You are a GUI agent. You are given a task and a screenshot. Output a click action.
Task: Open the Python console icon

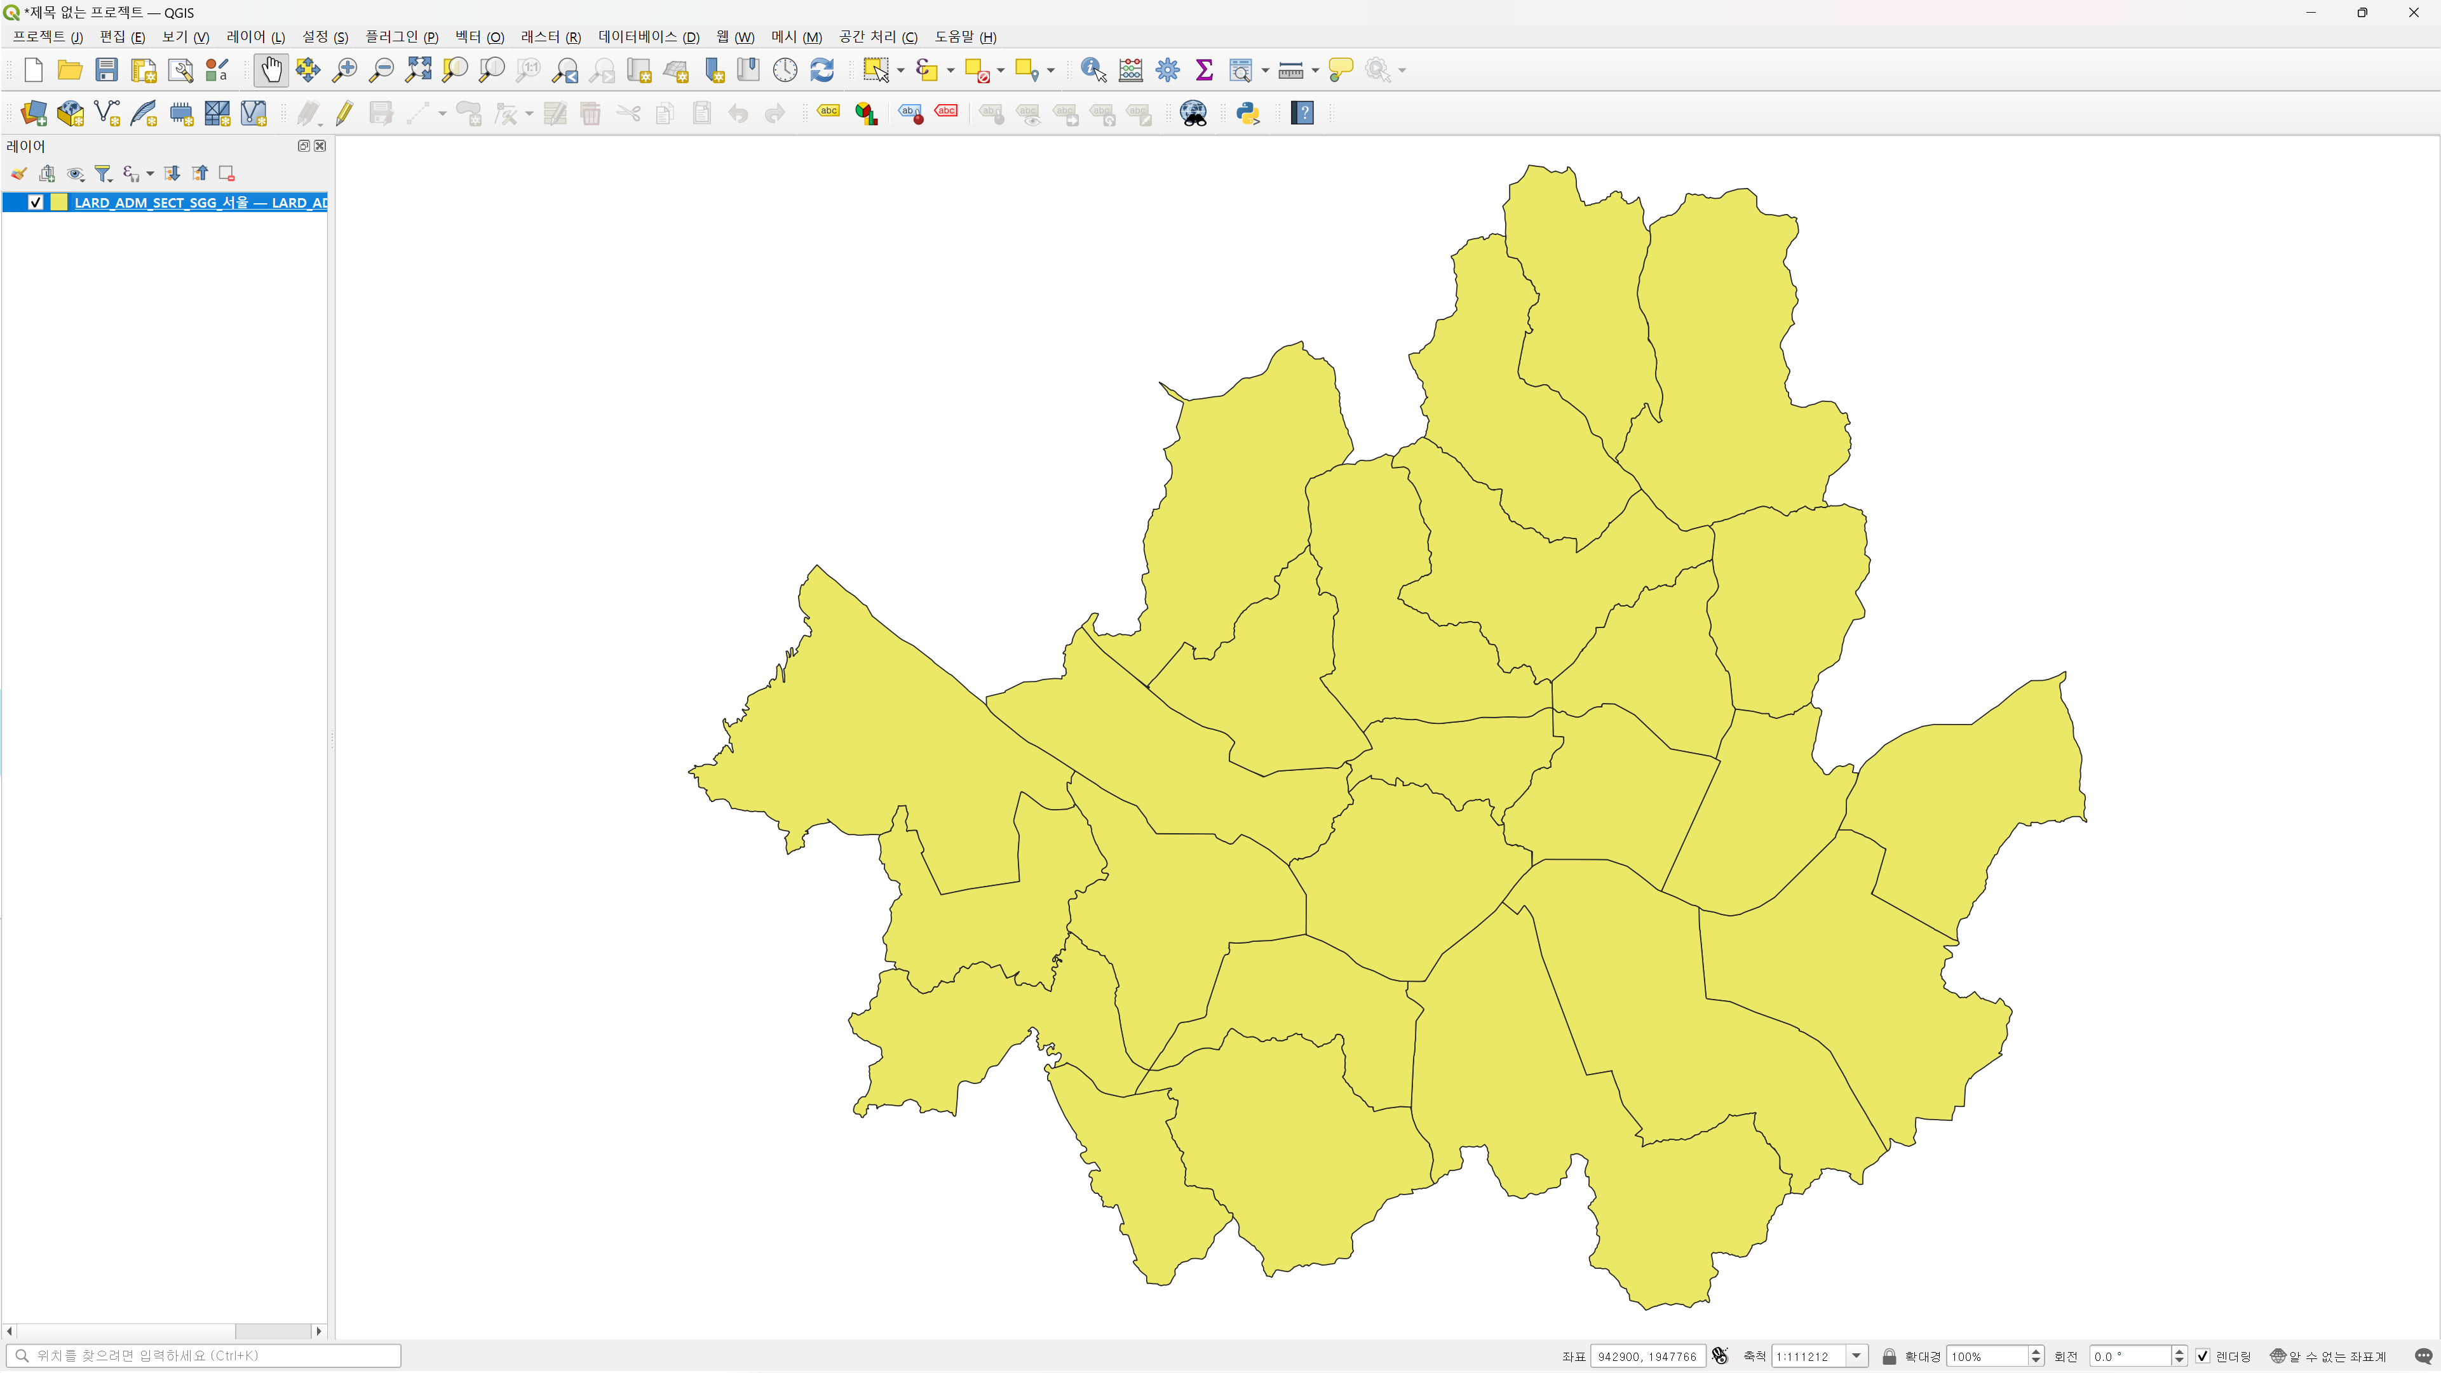[x=1248, y=114]
